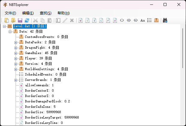This screenshot has width=186, height=126.
Task: Select Version: 4 条目 text
Action: point(38,64)
